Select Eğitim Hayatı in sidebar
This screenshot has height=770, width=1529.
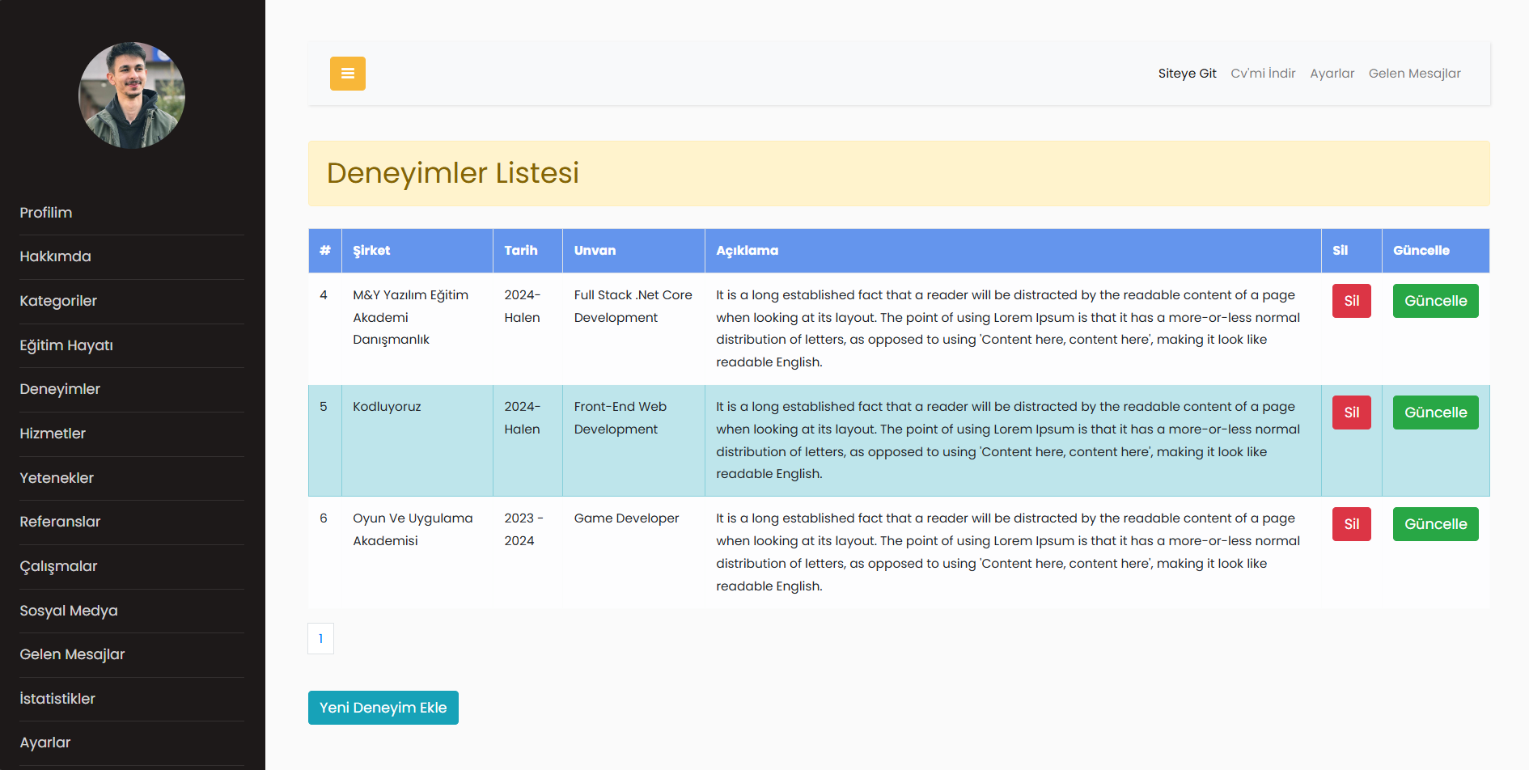tap(66, 345)
